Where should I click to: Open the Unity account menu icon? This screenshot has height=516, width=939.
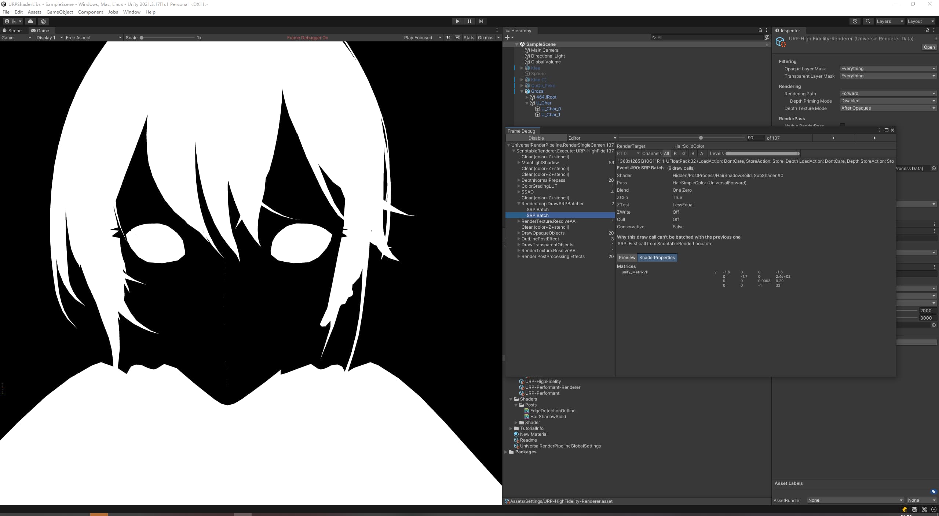12,22
